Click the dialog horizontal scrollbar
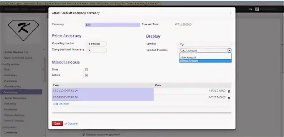The image size is (284, 137). pos(142,113)
